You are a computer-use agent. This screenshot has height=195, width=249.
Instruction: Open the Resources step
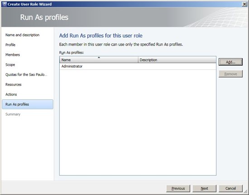[x=13, y=85]
